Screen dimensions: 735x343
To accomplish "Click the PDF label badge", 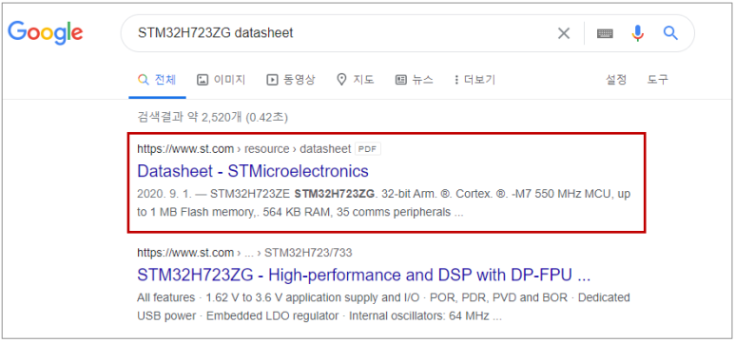I will (x=368, y=149).
